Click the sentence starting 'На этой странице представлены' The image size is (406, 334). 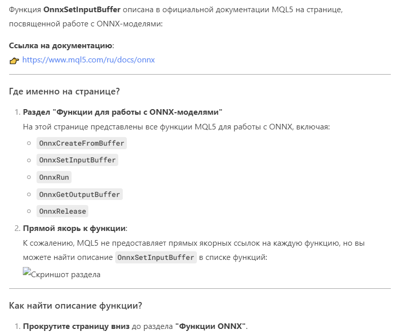[x=176, y=126]
